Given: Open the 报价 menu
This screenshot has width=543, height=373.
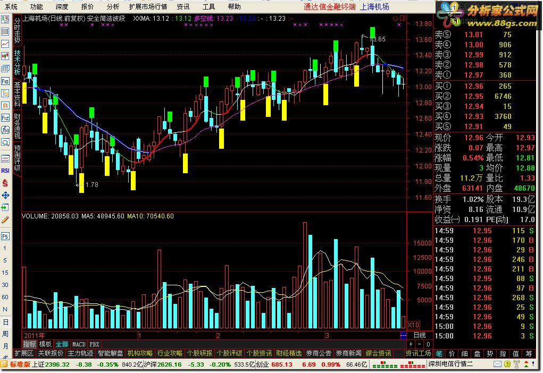Looking at the screenshot, I should click(87, 6).
